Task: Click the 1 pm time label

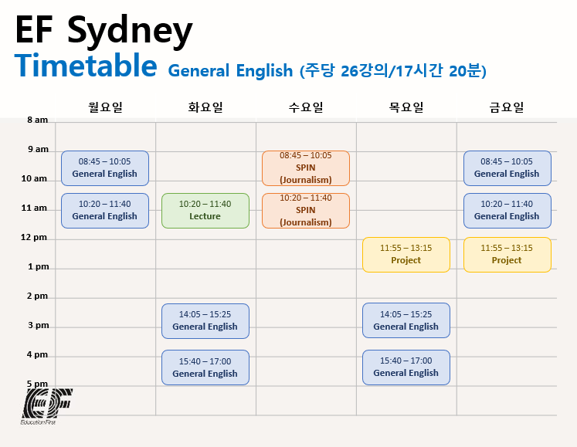Action: pos(39,266)
